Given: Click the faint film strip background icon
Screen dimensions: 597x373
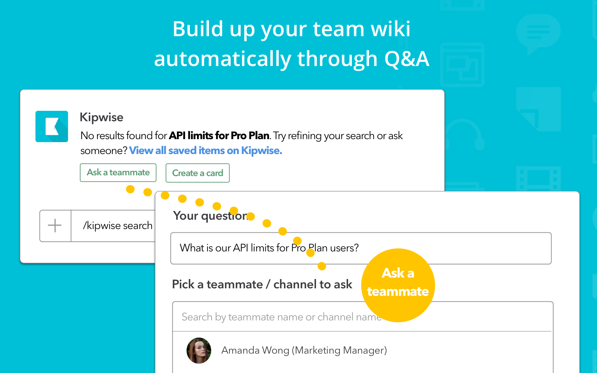Looking at the screenshot, I should point(538,178).
